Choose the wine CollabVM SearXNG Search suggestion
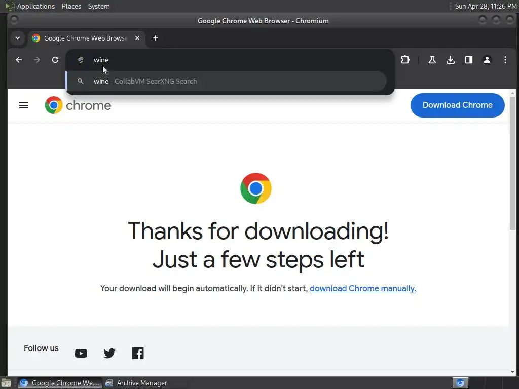Viewport: 519px width, 389px height. (226, 81)
